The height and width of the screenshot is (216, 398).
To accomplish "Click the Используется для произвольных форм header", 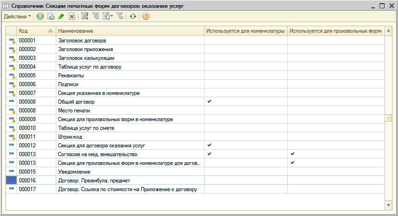I will click(x=335, y=31).
